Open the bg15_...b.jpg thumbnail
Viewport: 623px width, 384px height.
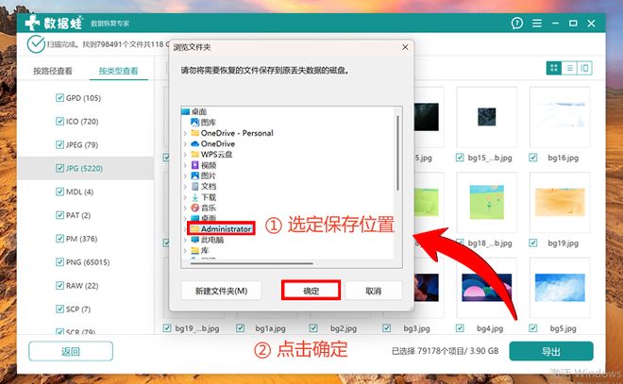pyautogui.click(x=486, y=117)
